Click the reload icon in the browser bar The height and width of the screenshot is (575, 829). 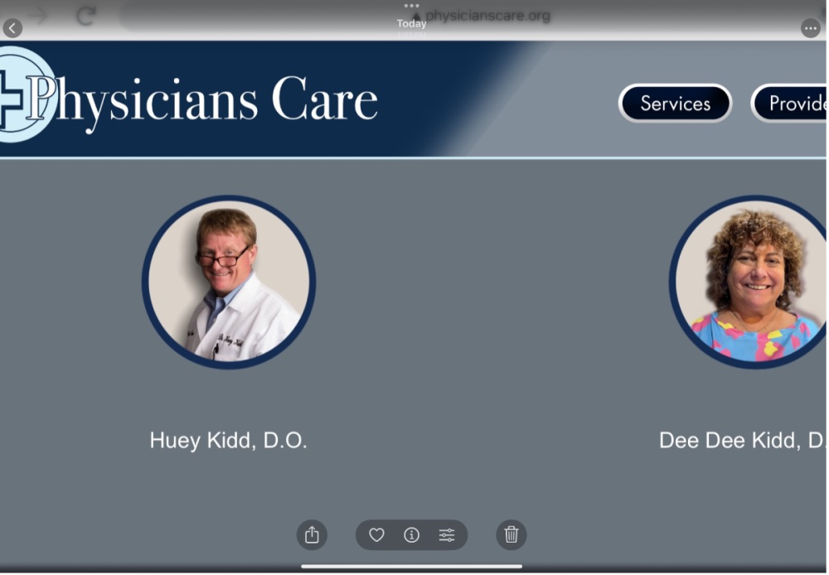pos(85,15)
